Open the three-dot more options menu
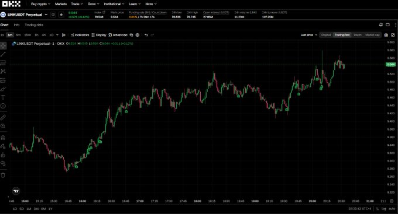The width and height of the screenshot is (398, 214). coord(396,24)
